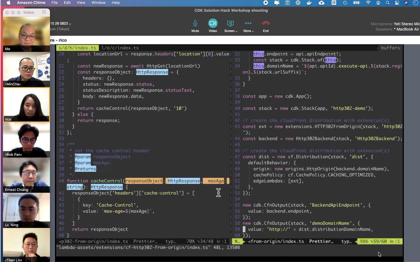Screen dimensions: 420x262
Task: Select Titan Lin's video tile
Action: (x=26, y=246)
